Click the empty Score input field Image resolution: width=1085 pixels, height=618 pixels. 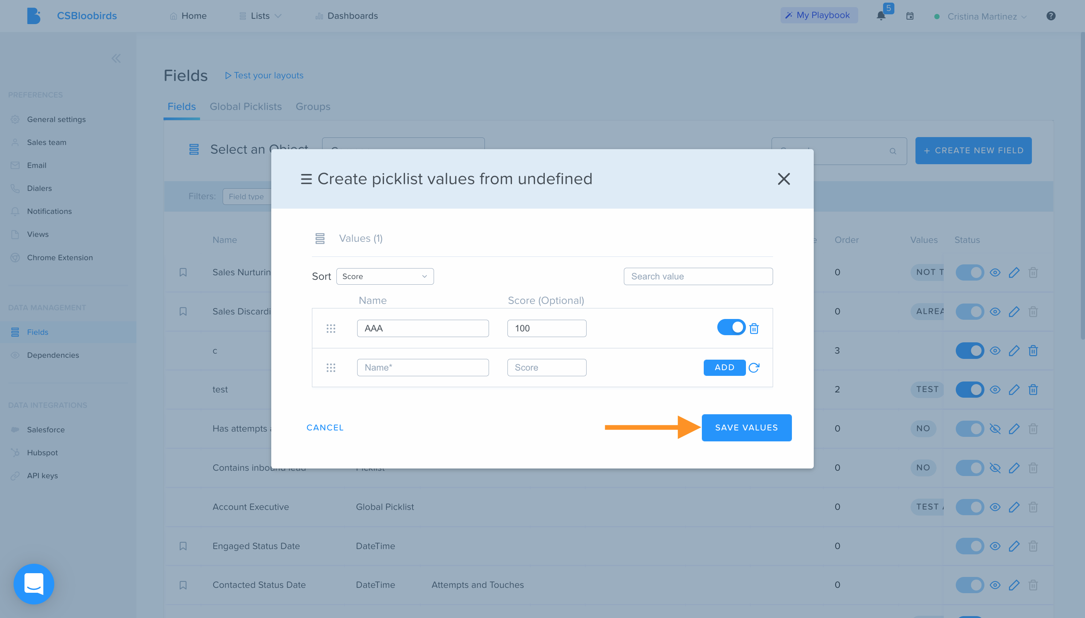click(x=547, y=368)
